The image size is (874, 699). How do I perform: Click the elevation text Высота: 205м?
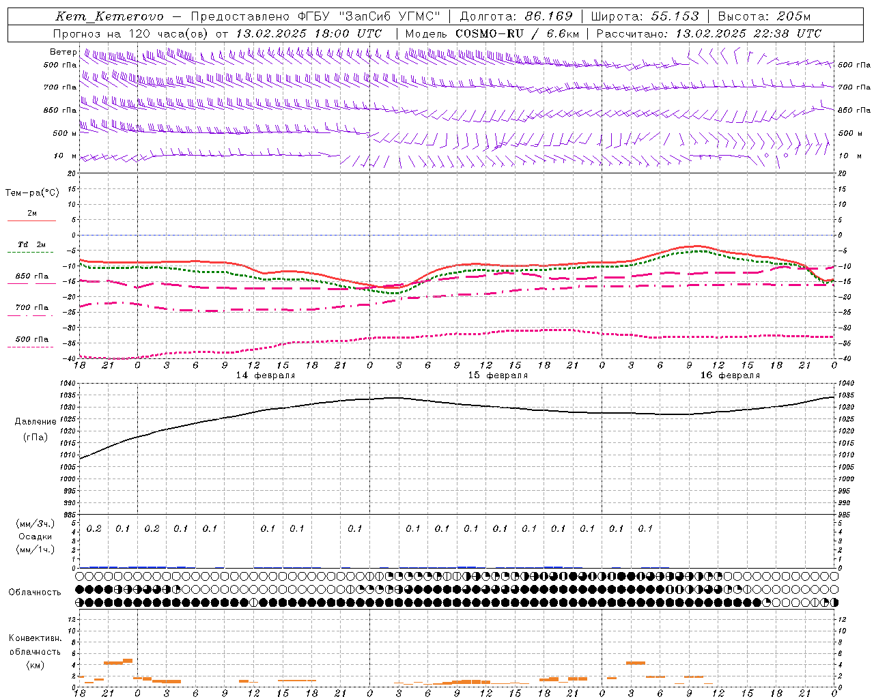pyautogui.click(x=764, y=16)
